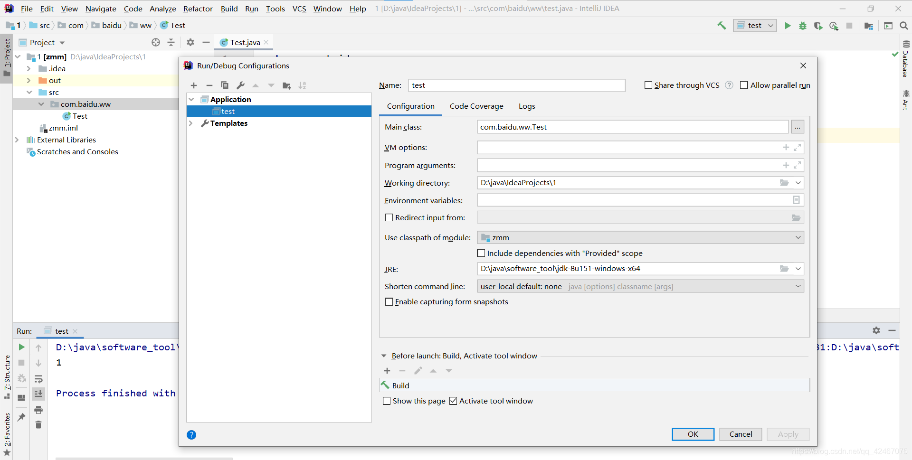Add new configuration with the plus icon

click(194, 85)
